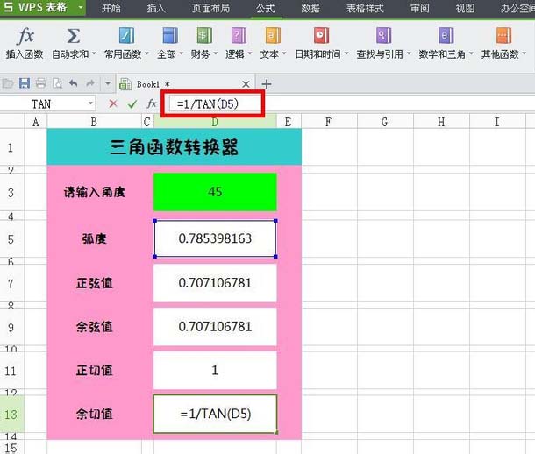
Task: Add a new document with the plus icon
Action: 267,84
